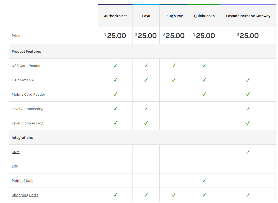This screenshot has width=278, height=203.
Task: Click QuickBooks Point of Sale checkmark
Action: click(204, 181)
